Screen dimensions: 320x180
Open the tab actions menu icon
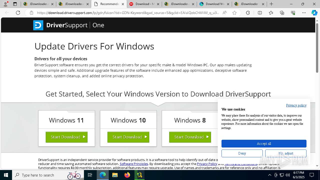[15, 4]
